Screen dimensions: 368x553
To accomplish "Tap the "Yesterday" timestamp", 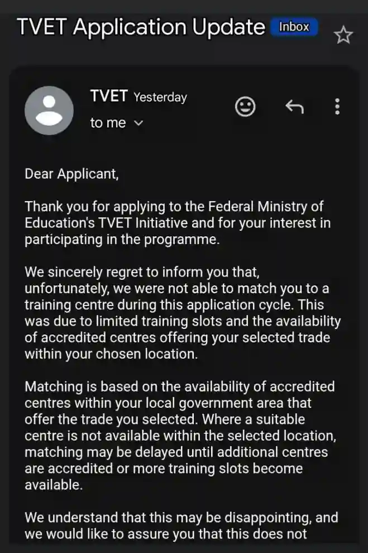I will point(160,97).
